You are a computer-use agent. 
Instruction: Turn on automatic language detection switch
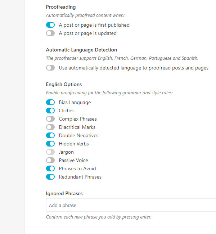coord(50,68)
